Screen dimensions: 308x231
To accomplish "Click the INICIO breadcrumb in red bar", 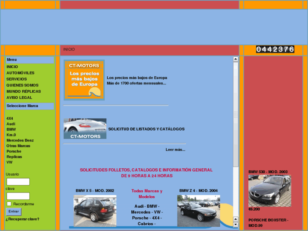I will pos(69,49).
